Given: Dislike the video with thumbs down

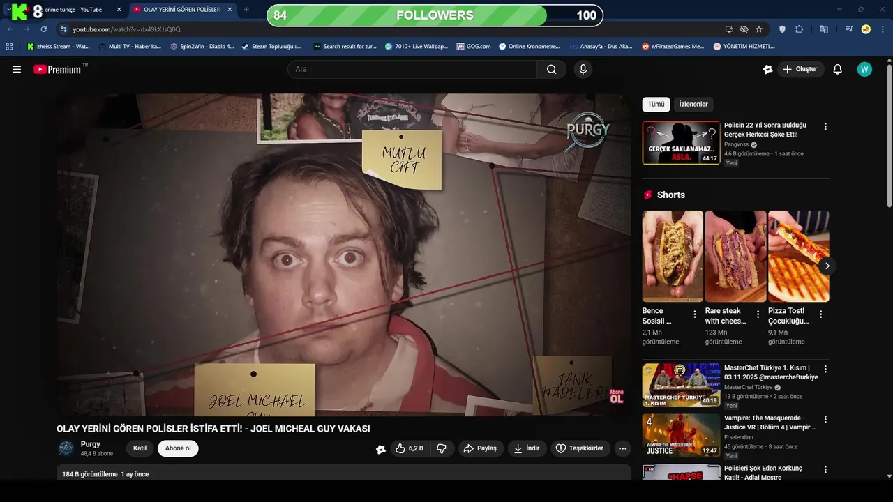Looking at the screenshot, I should click(442, 448).
